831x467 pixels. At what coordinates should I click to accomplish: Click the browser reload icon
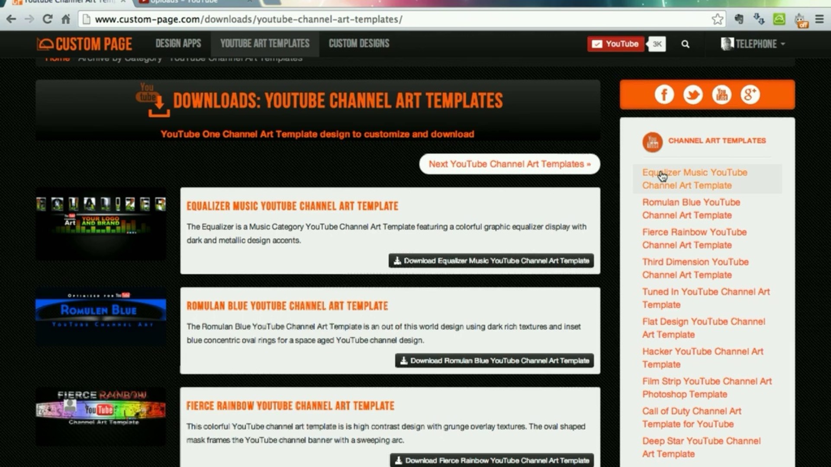[x=47, y=19]
